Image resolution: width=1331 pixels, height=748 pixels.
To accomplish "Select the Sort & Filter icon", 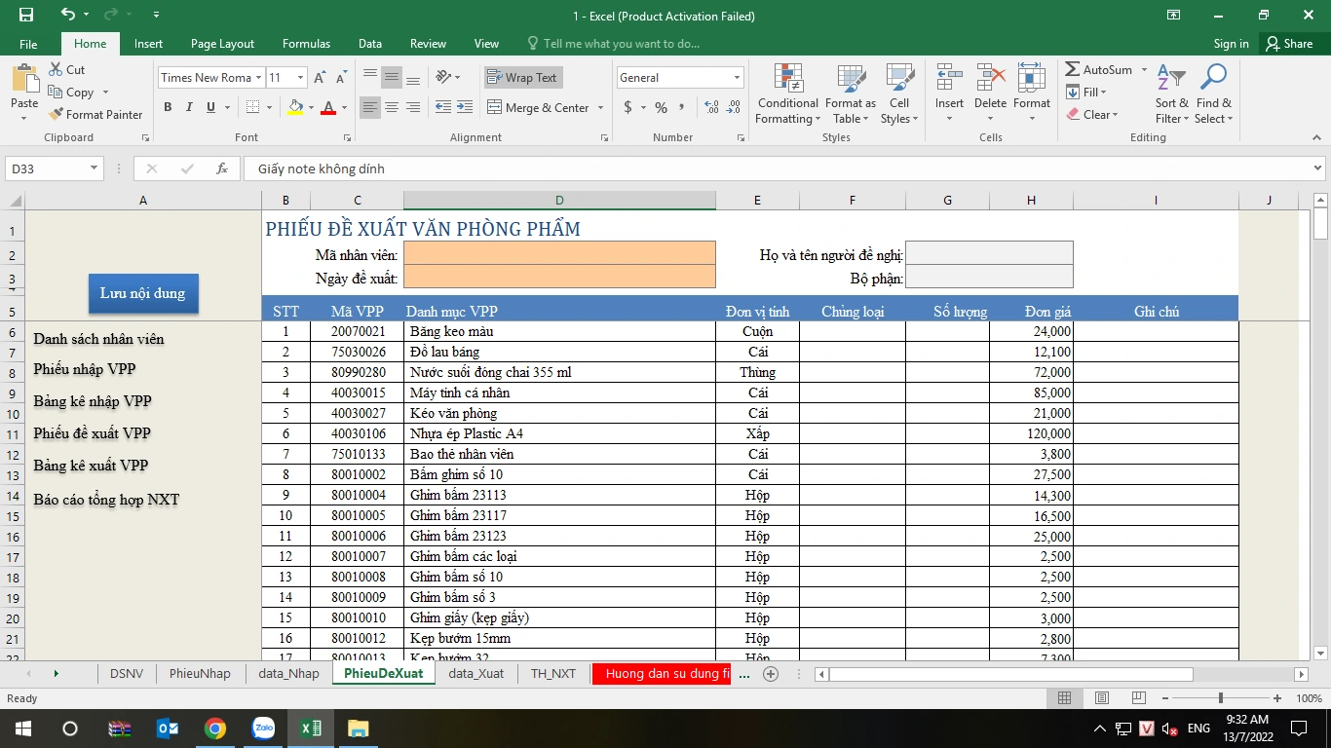I will click(x=1172, y=79).
